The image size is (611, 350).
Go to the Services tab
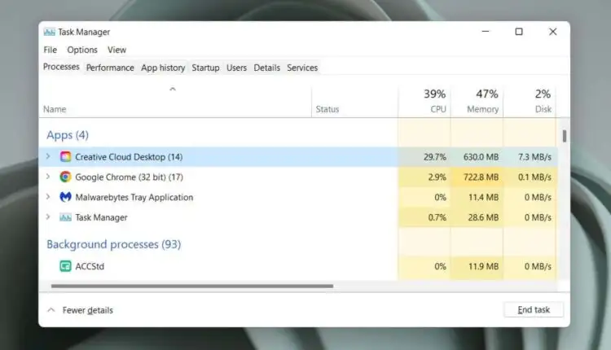302,68
